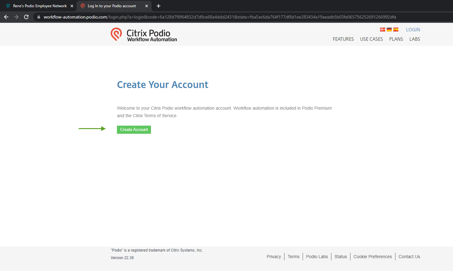Open the LOGIN link in header
The width and height of the screenshot is (453, 276).
click(413, 30)
